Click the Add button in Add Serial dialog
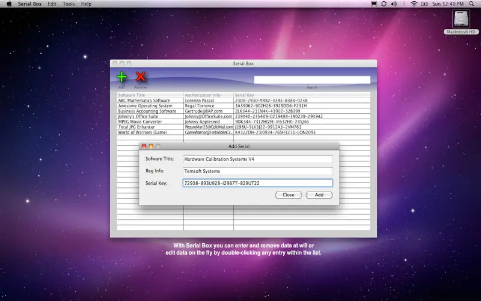The height and width of the screenshot is (301, 481). coord(319,195)
